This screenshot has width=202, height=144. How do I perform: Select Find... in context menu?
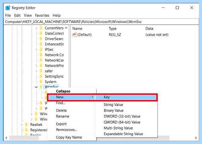(60, 103)
